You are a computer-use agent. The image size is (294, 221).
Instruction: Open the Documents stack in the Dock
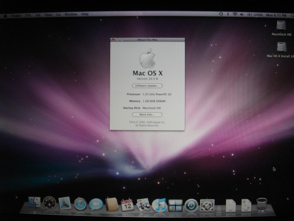(231, 205)
